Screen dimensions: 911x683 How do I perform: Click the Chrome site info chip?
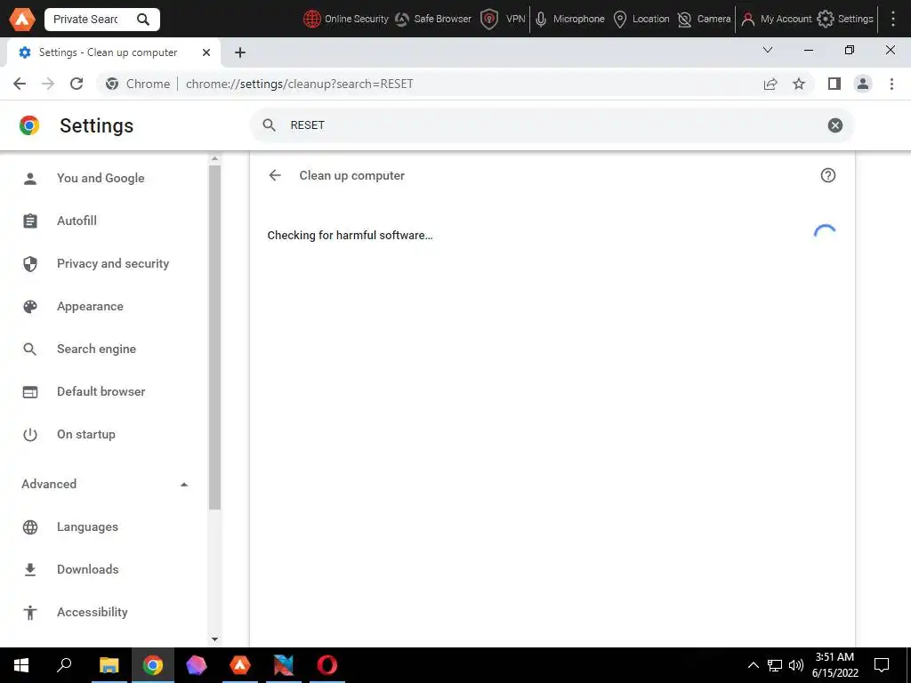tap(138, 84)
